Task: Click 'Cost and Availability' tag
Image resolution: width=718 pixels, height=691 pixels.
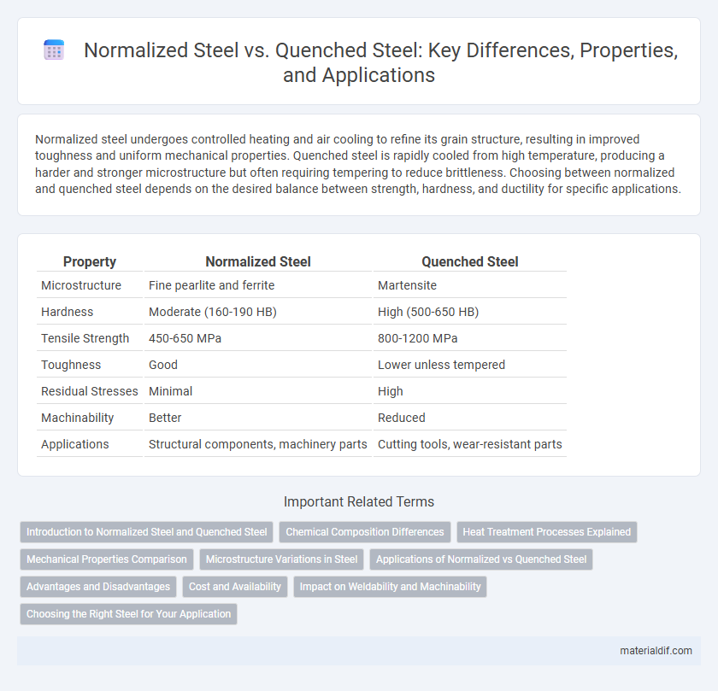Action: [235, 587]
